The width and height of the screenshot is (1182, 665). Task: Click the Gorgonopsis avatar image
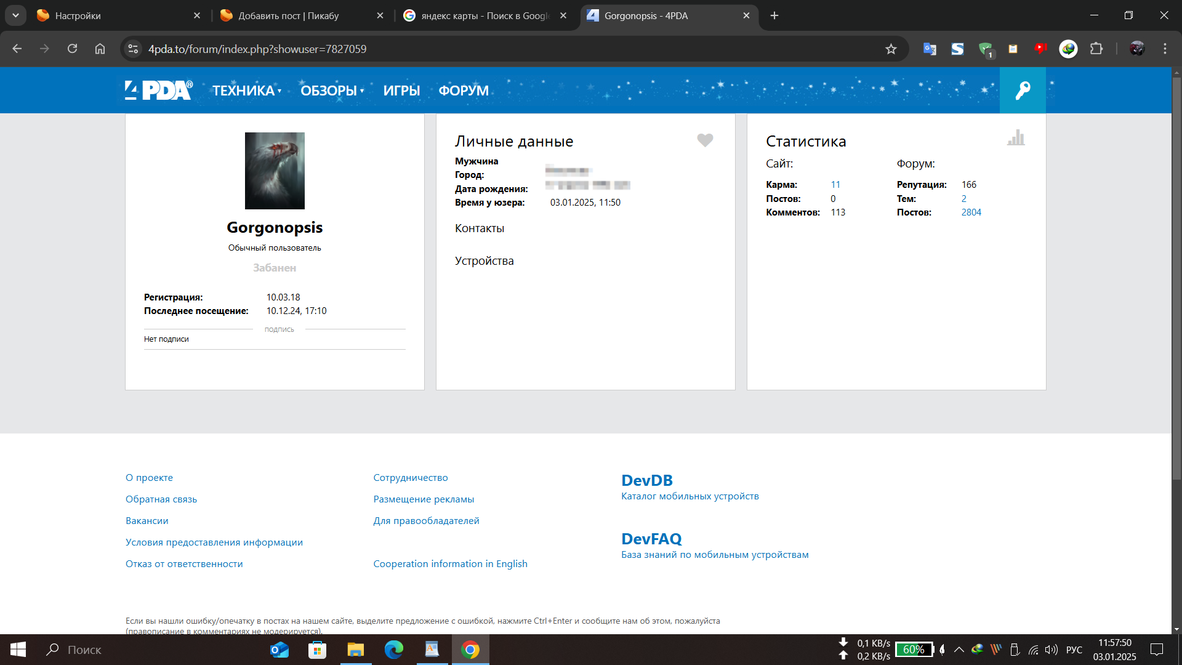tap(275, 171)
